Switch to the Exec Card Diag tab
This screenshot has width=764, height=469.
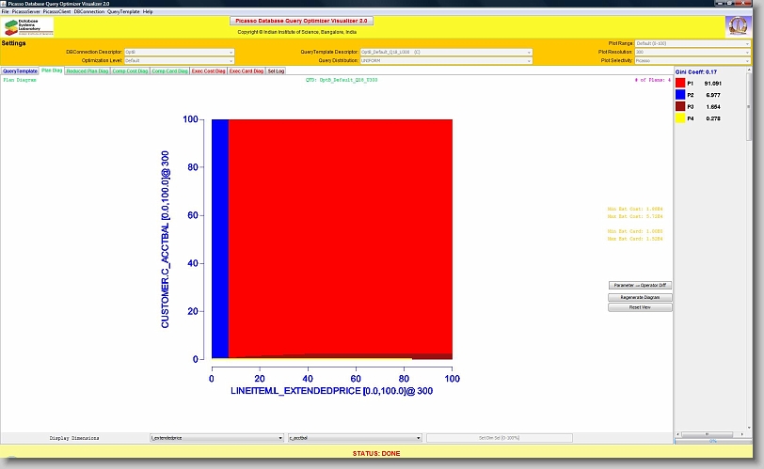pos(247,70)
